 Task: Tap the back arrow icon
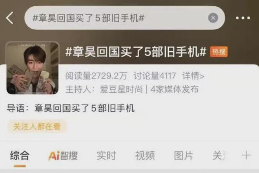coord(9,18)
